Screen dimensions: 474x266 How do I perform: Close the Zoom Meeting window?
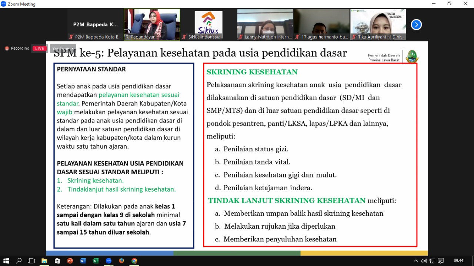click(x=465, y=4)
